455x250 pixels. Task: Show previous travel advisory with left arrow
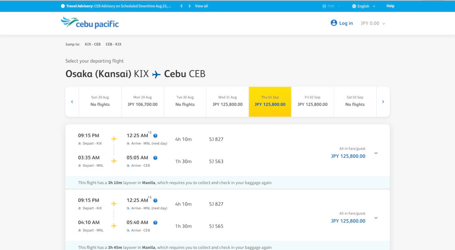182,6
